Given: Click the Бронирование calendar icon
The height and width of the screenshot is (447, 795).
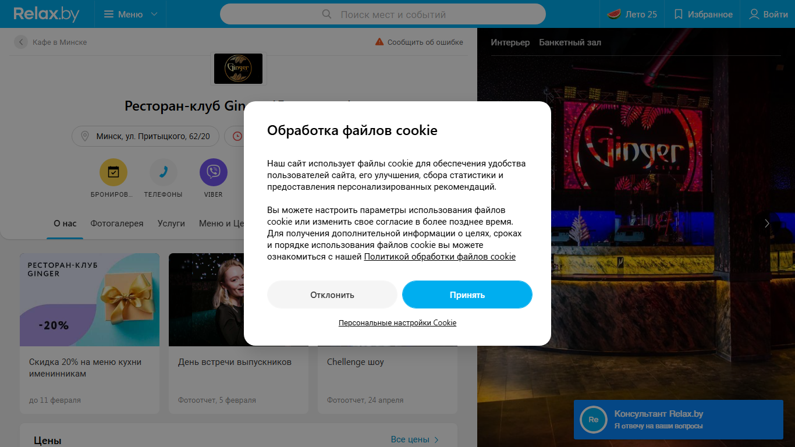Looking at the screenshot, I should point(113,172).
